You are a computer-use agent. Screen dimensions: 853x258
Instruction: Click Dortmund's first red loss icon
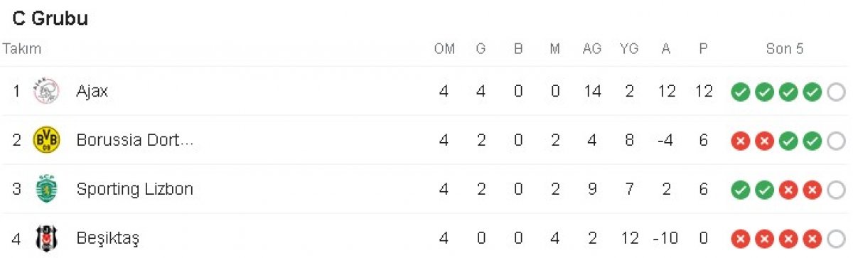(x=741, y=141)
